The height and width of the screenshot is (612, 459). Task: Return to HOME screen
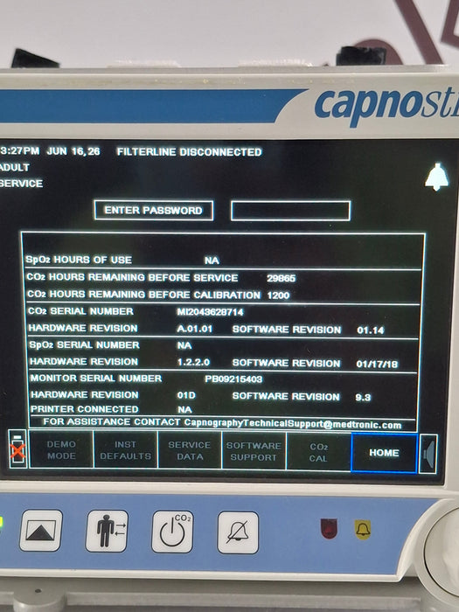click(x=384, y=453)
